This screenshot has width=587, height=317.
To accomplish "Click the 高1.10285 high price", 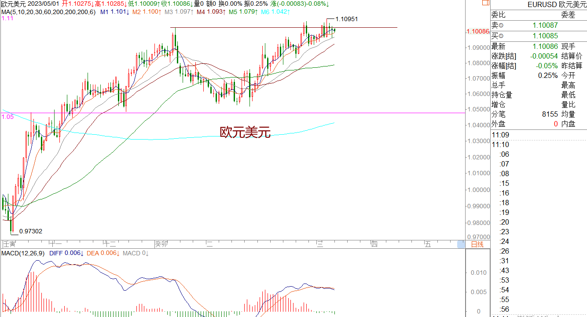I will point(111,4).
